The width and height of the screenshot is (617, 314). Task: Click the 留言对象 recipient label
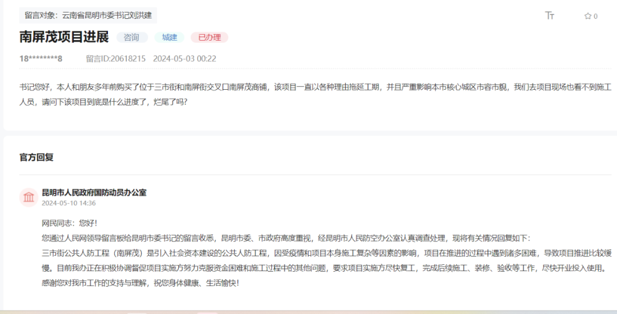pos(88,15)
